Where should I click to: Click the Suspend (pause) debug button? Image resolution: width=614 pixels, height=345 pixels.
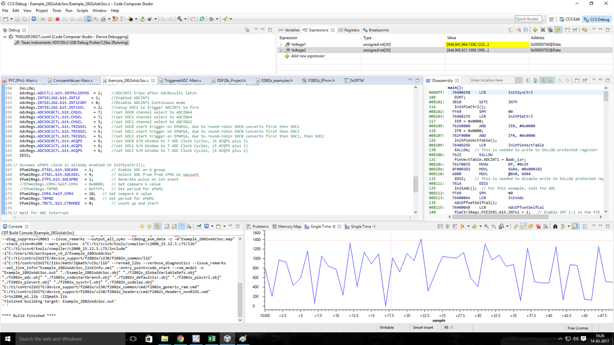[50, 19]
